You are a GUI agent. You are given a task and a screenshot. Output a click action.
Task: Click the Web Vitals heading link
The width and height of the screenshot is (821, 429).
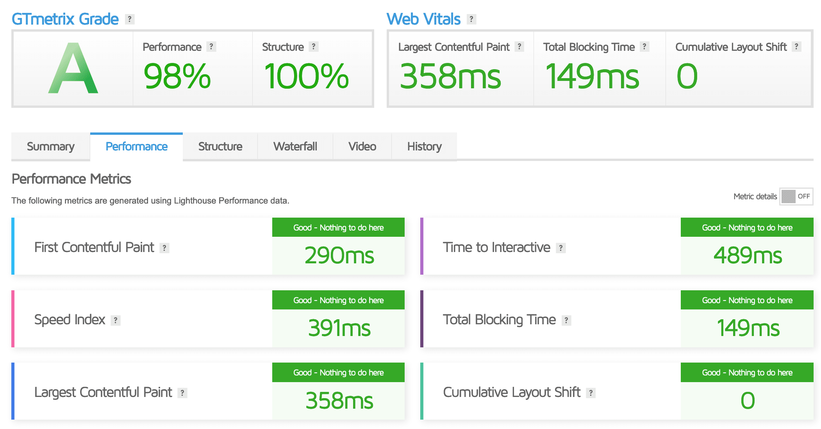(424, 19)
